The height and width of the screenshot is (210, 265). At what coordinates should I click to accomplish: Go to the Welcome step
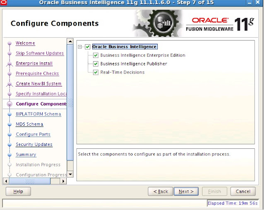25,43
